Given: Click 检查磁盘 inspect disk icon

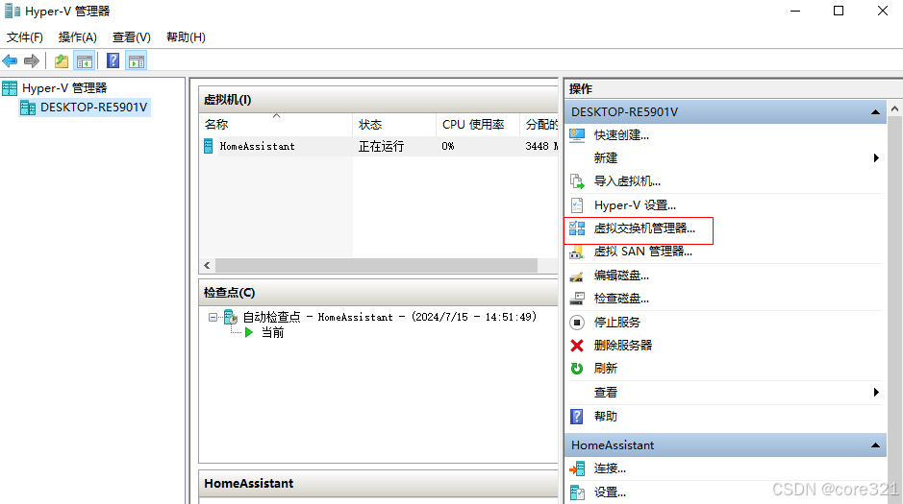Looking at the screenshot, I should 577,299.
